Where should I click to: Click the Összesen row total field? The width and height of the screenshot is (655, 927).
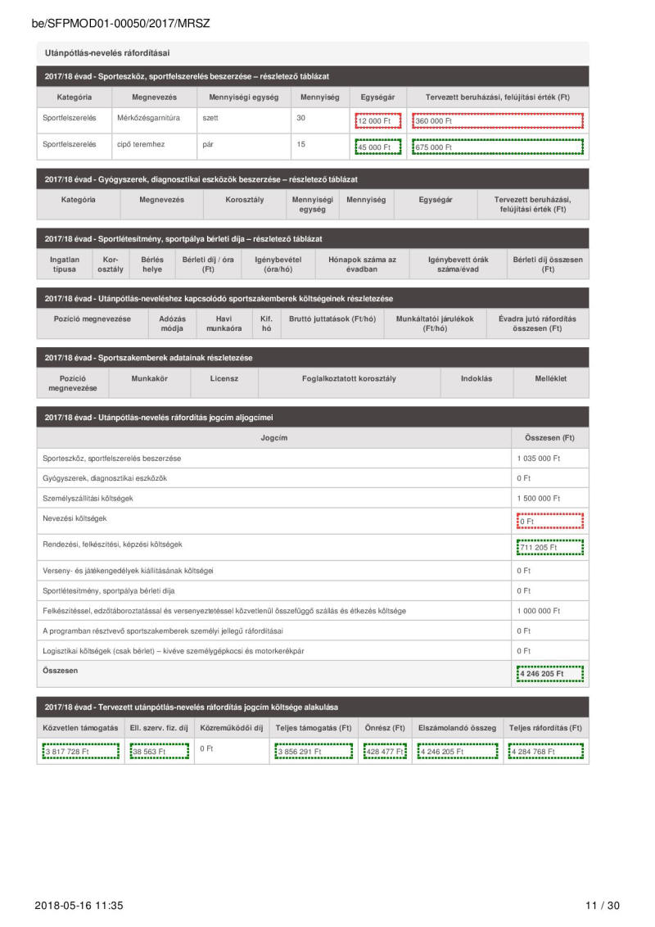pyautogui.click(x=549, y=674)
